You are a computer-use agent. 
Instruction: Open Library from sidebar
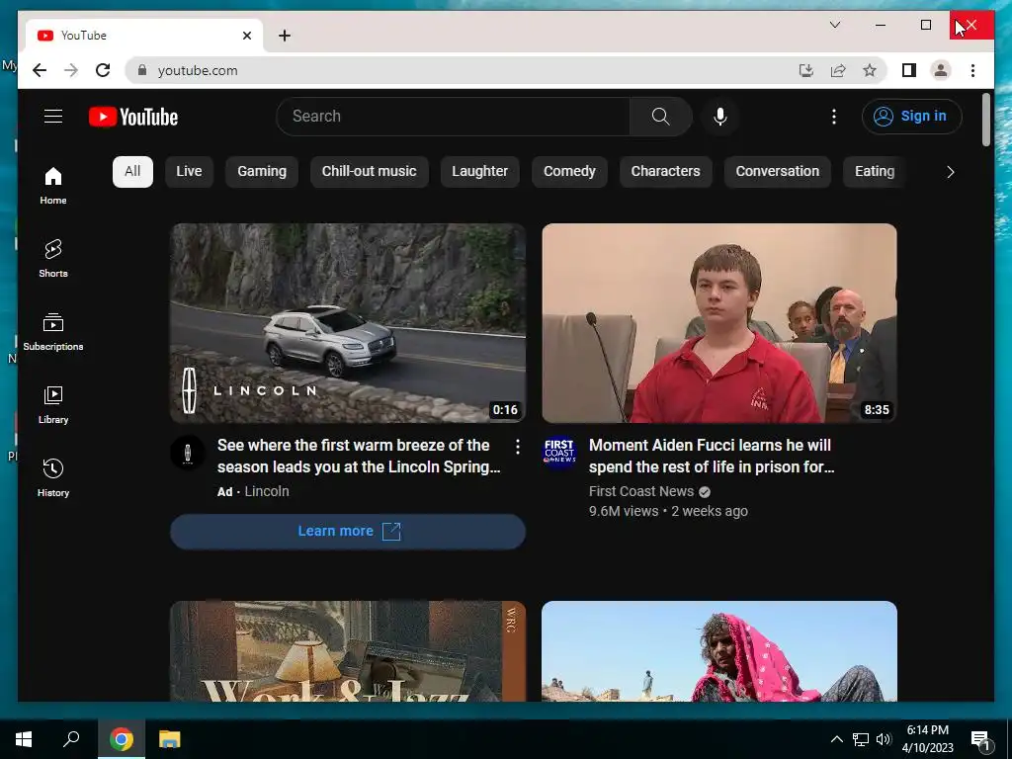point(53,404)
